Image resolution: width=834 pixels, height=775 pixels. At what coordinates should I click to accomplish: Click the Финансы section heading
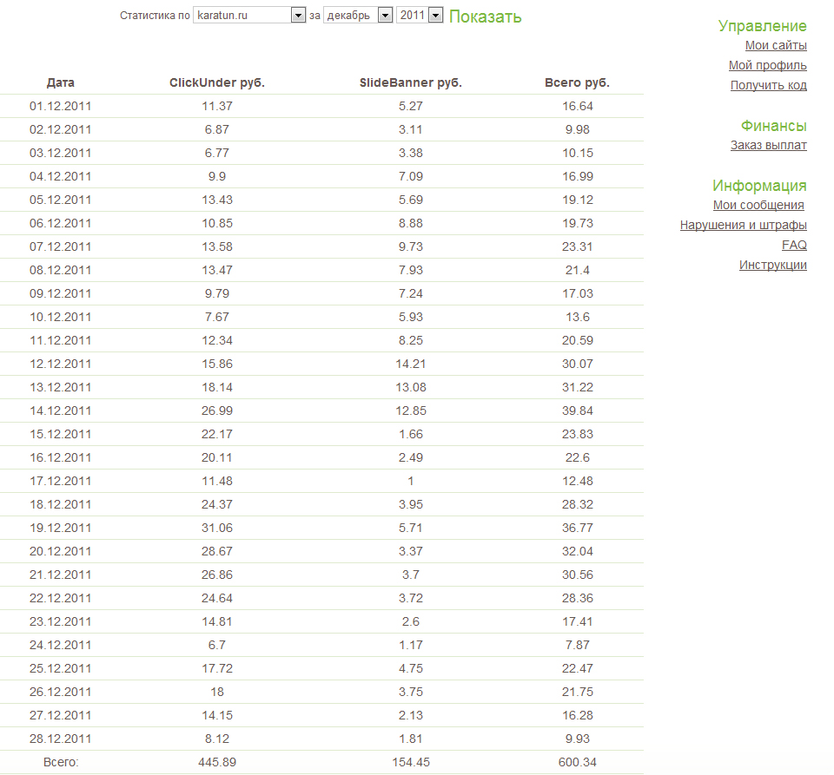tap(774, 126)
